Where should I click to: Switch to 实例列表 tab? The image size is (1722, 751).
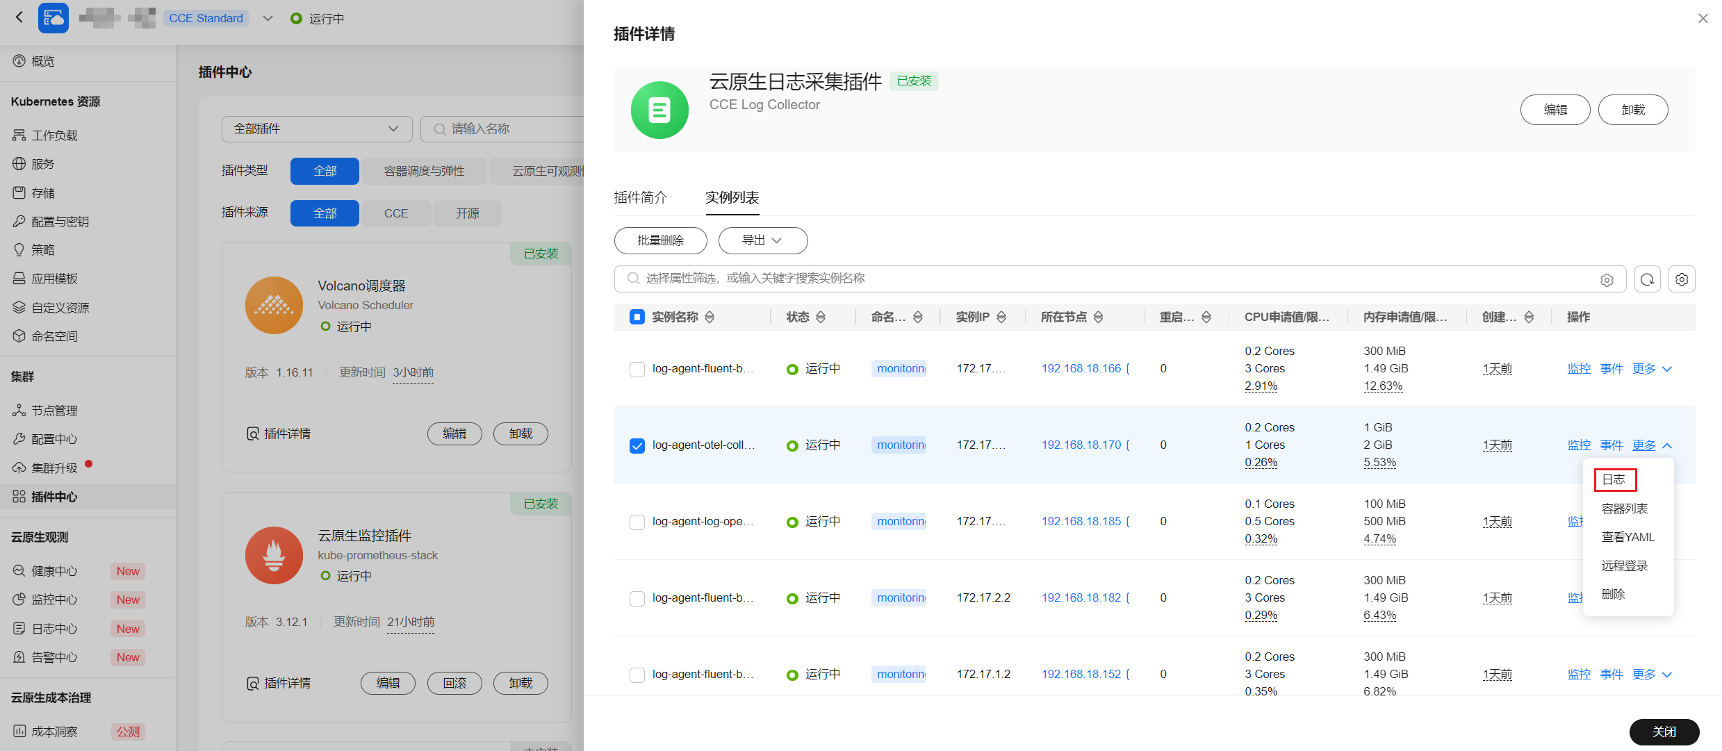pos(732,198)
